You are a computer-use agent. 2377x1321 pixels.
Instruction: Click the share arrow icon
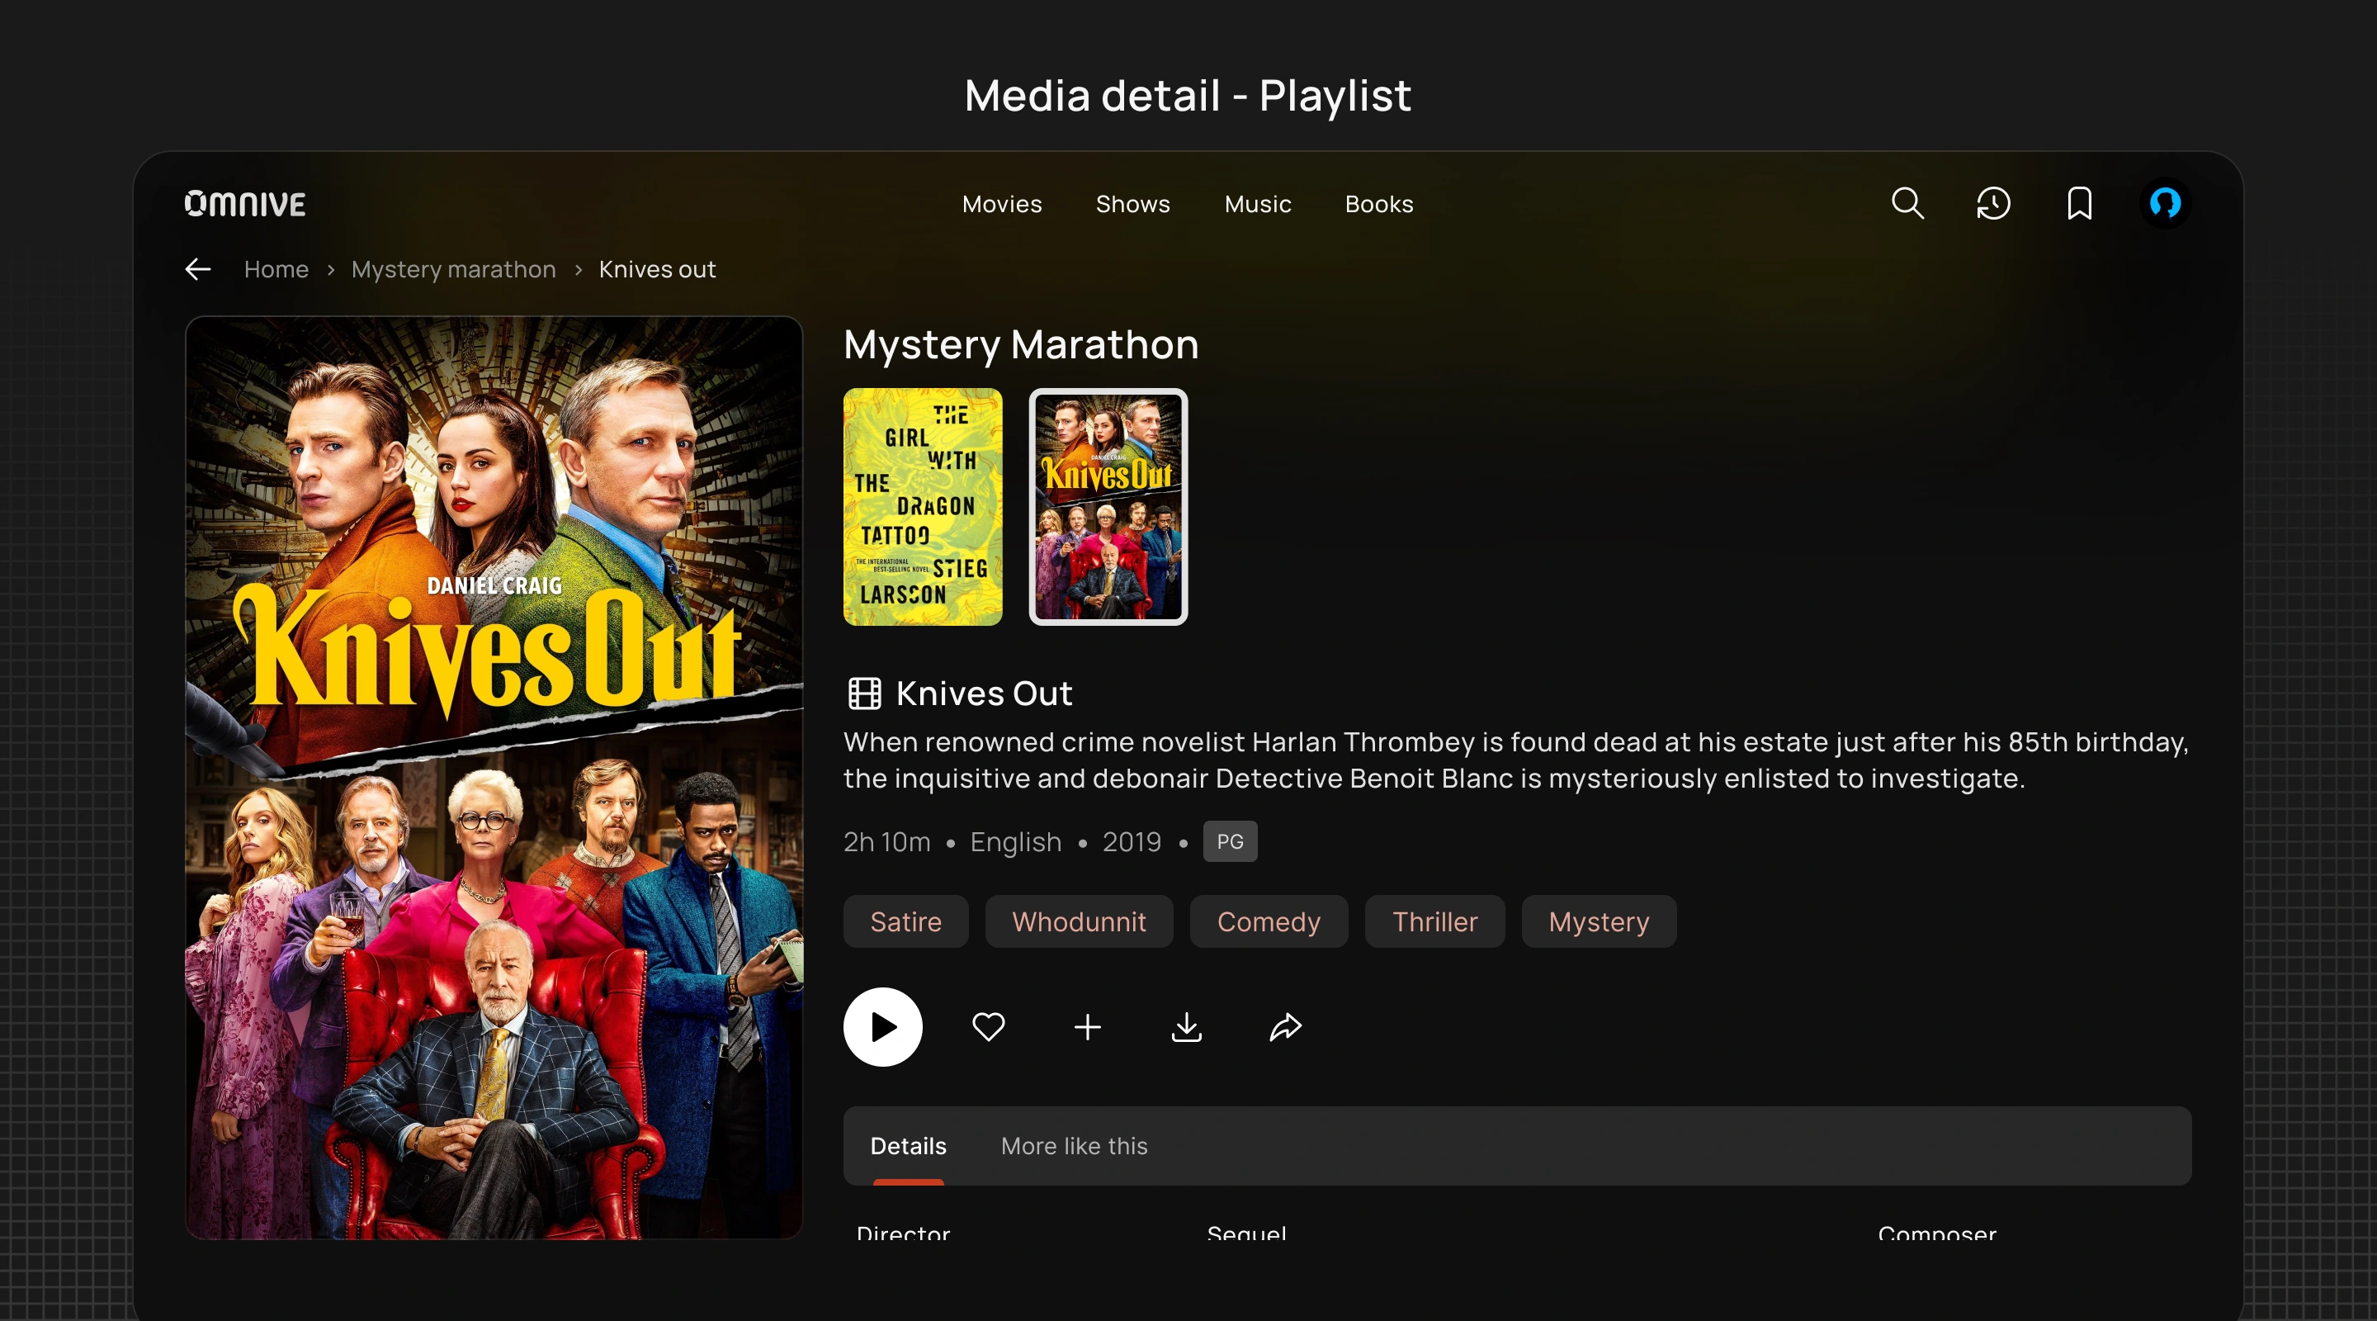[x=1285, y=1026]
